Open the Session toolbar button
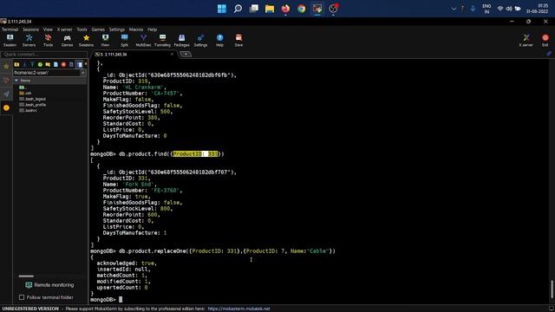The width and height of the screenshot is (555, 312). tap(10, 41)
